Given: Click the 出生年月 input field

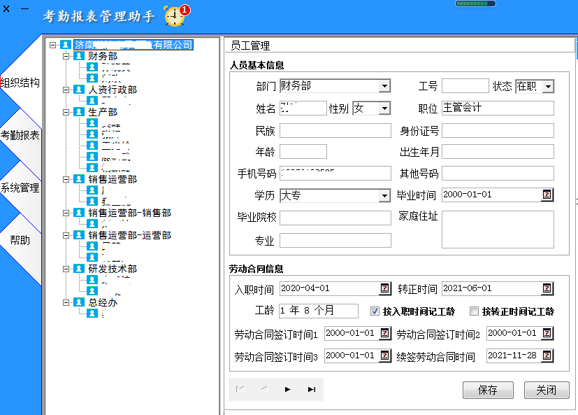Looking at the screenshot, I should coord(498,151).
